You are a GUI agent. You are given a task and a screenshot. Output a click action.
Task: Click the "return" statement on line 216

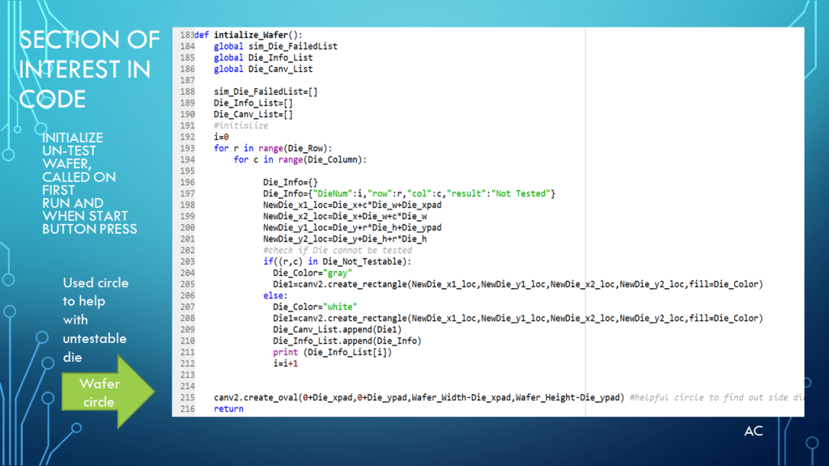point(228,409)
